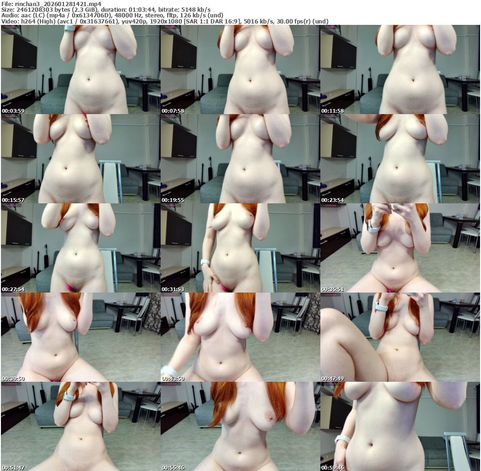Select the frame at 00:55:46
The image size is (481, 471).
240,426
